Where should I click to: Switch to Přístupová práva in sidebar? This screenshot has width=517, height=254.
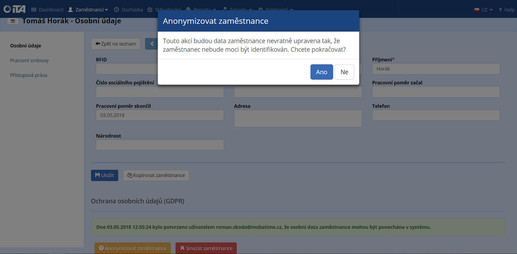click(x=29, y=75)
